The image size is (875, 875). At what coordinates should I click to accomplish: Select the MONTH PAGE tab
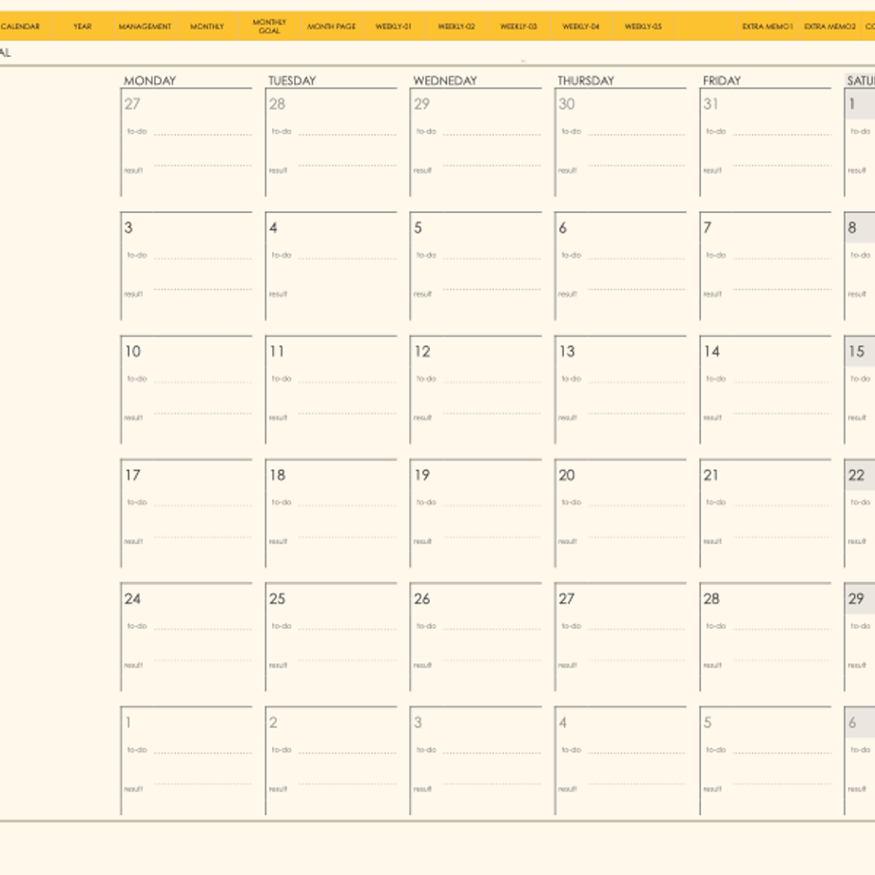(x=332, y=27)
